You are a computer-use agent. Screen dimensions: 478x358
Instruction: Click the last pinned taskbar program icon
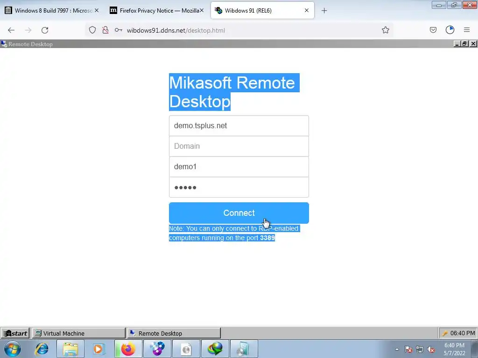point(244,349)
